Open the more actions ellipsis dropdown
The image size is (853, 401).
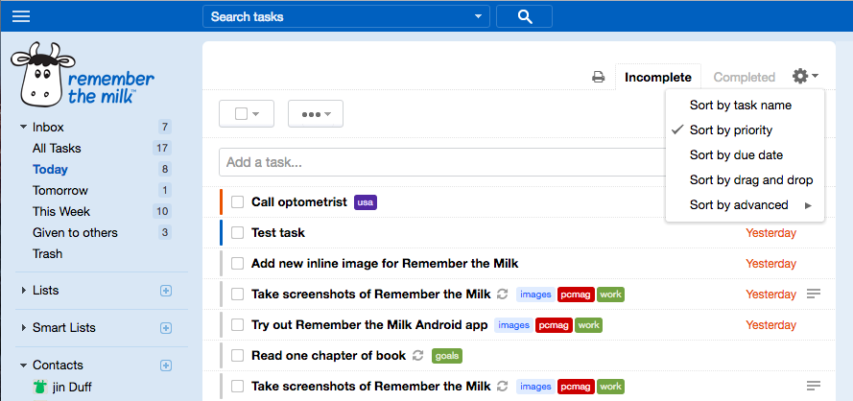point(315,113)
